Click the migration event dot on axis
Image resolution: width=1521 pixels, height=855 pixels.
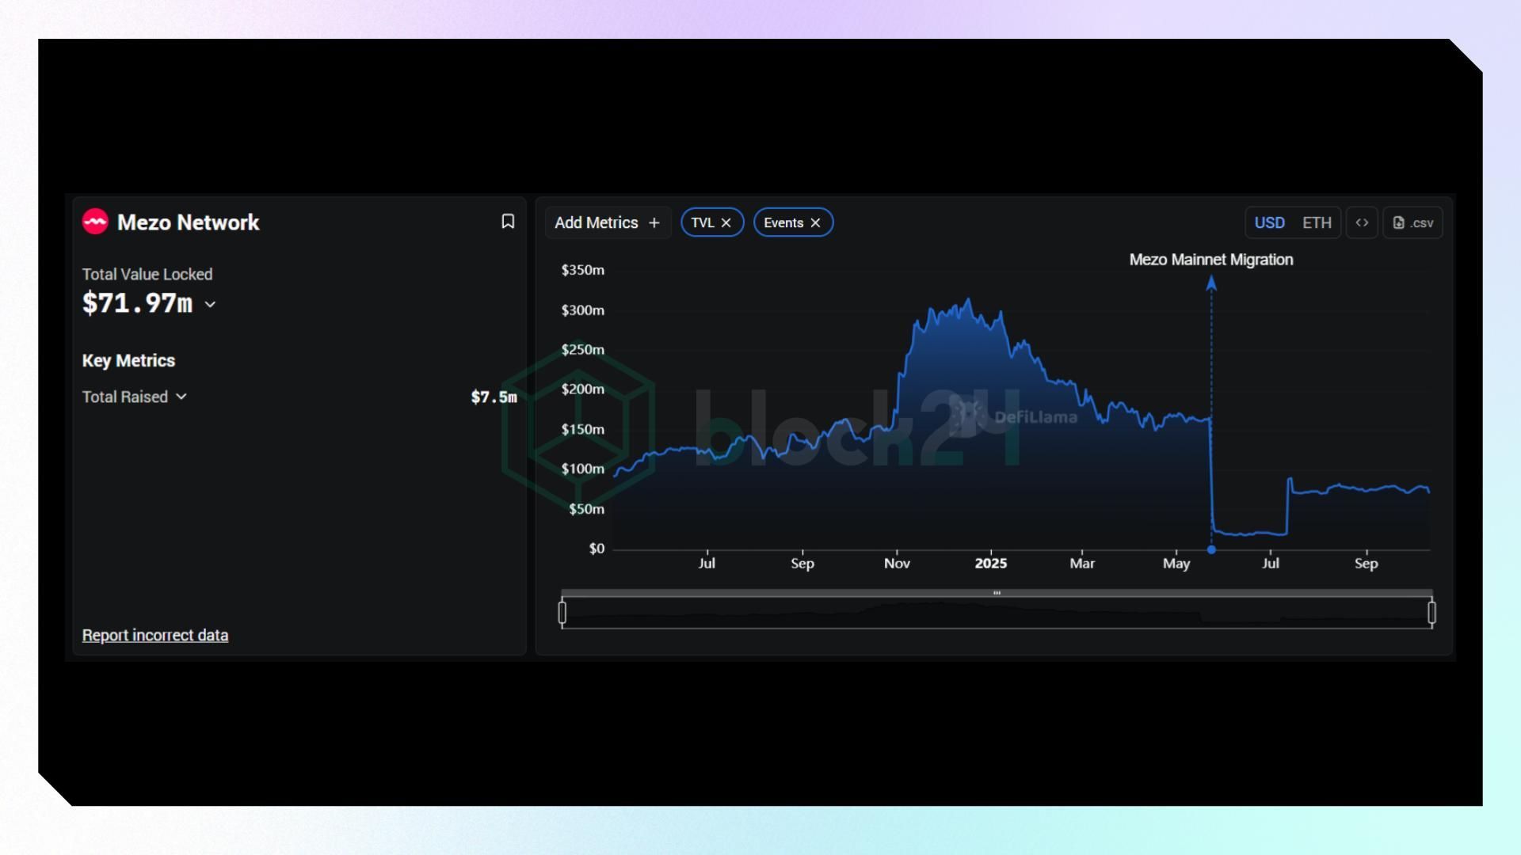(1211, 549)
